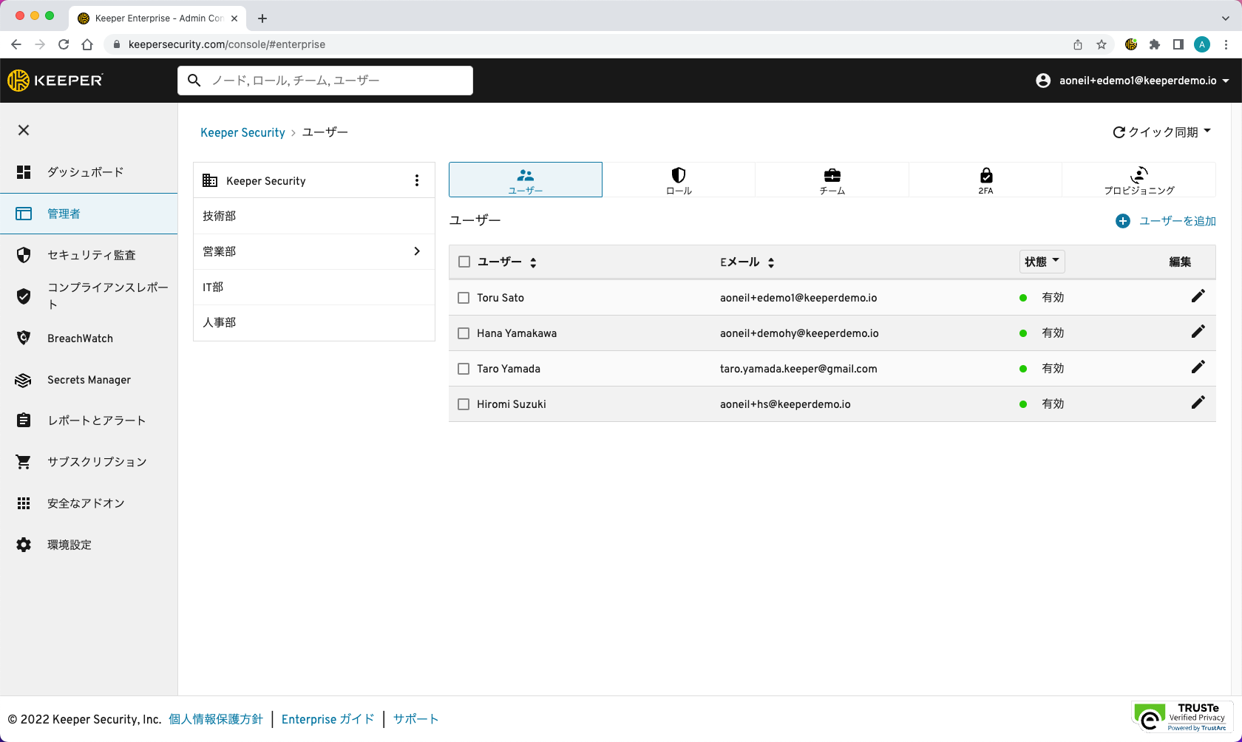
Task: Open 環境設定 gear in sidebar
Action: [x=24, y=545]
